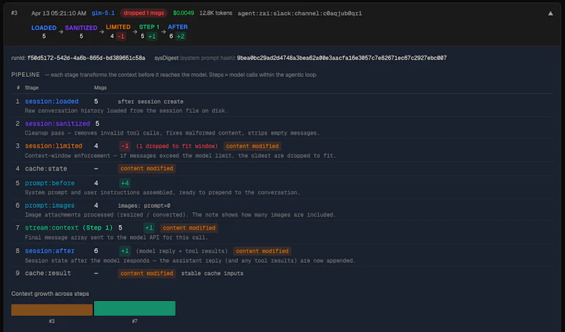Click the glm-5.1 model label
This screenshot has width=565, height=332.
click(103, 13)
